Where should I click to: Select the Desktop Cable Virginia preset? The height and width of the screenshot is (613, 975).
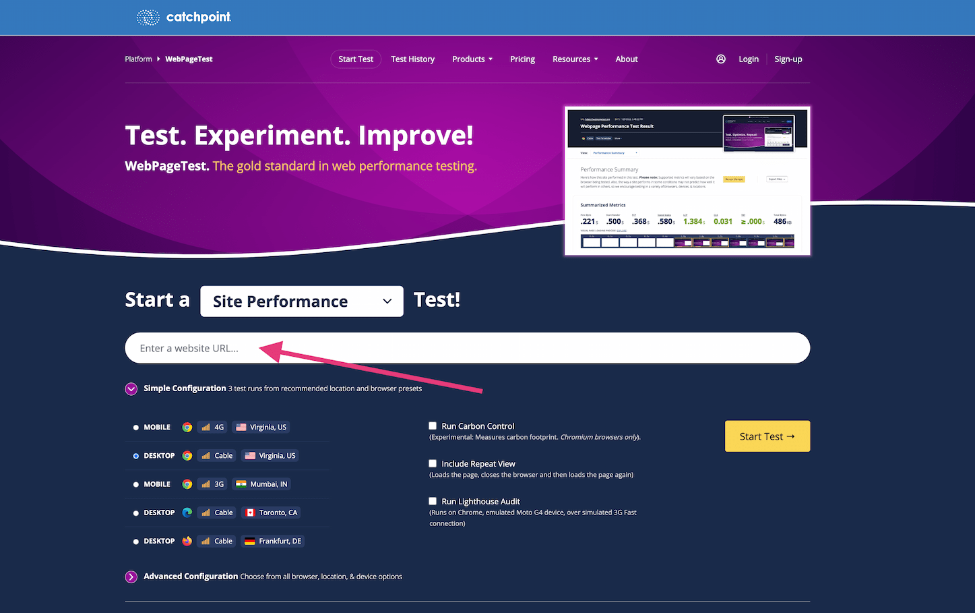(x=136, y=456)
